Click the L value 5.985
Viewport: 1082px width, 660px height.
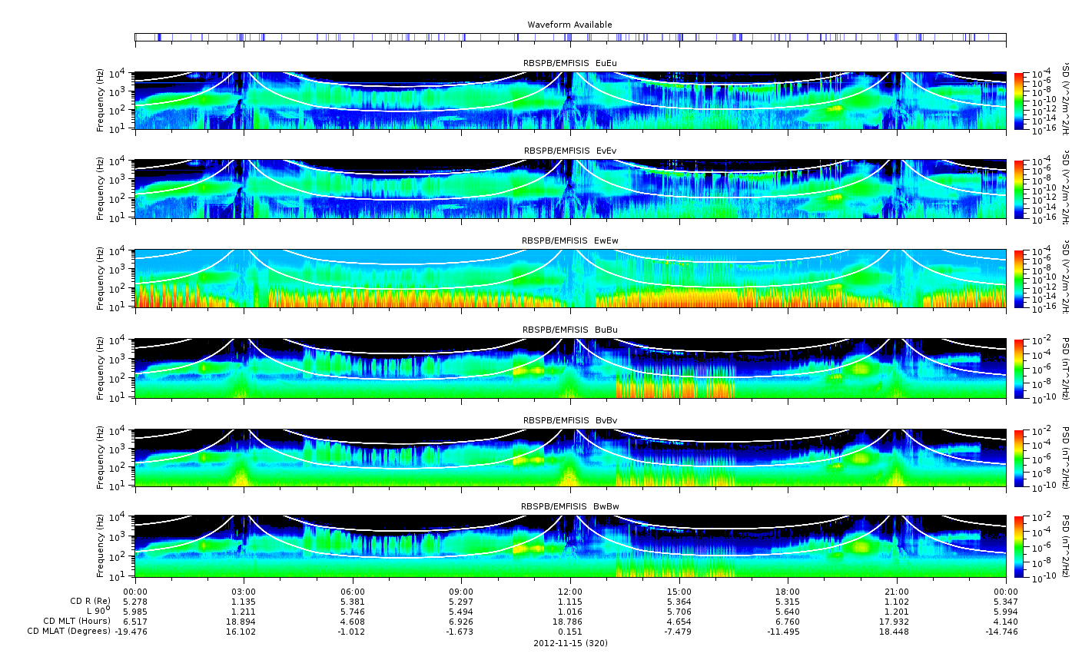click(135, 612)
